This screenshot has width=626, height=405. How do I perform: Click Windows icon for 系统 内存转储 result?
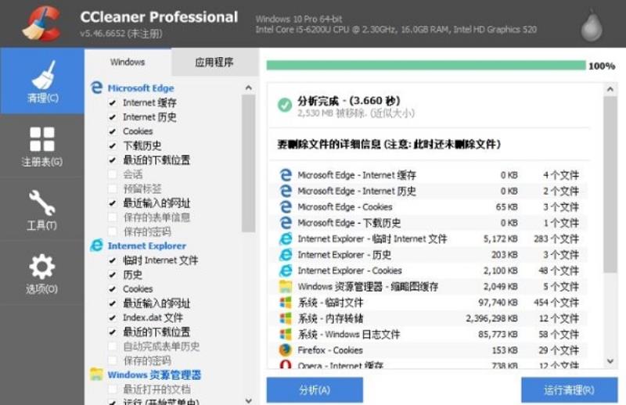286,318
